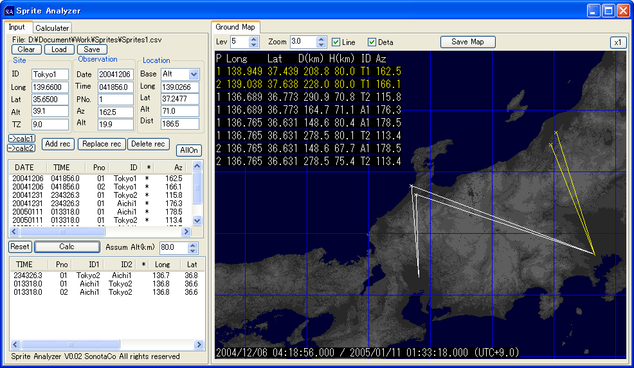Click Lev spinner up arrow
Viewport: 634px width, 368px height.
tap(253, 39)
